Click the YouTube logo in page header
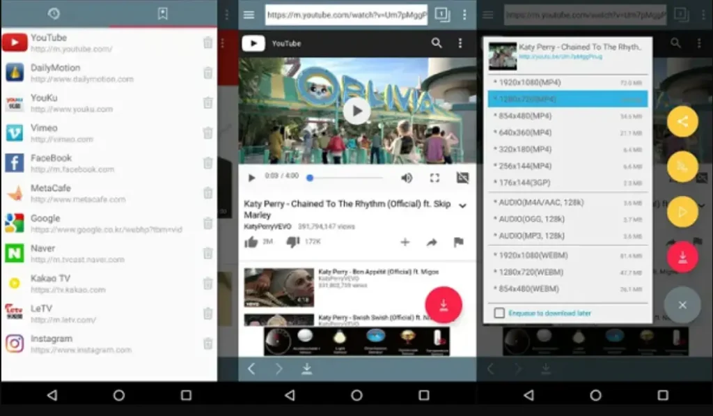 click(x=253, y=43)
